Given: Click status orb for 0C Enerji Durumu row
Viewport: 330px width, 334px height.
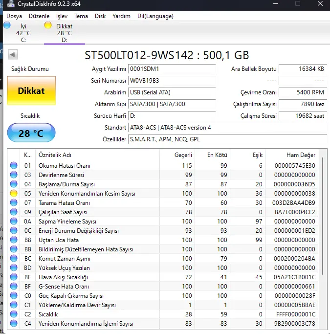Looking at the screenshot, I should pos(14,230).
